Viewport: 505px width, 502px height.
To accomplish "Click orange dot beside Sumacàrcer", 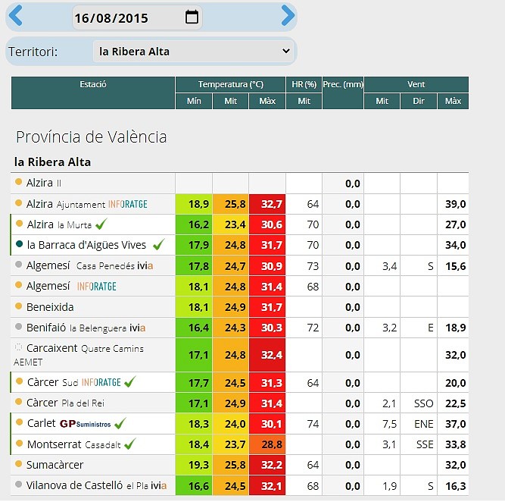I will (19, 463).
